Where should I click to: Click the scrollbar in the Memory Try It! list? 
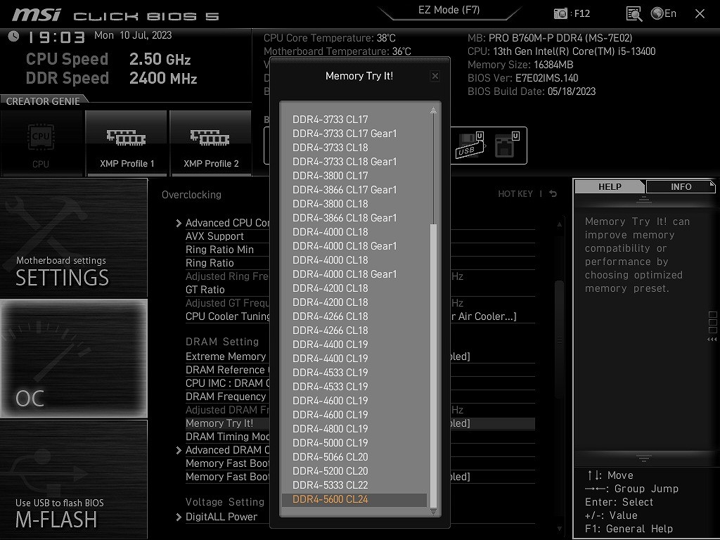pos(433,352)
